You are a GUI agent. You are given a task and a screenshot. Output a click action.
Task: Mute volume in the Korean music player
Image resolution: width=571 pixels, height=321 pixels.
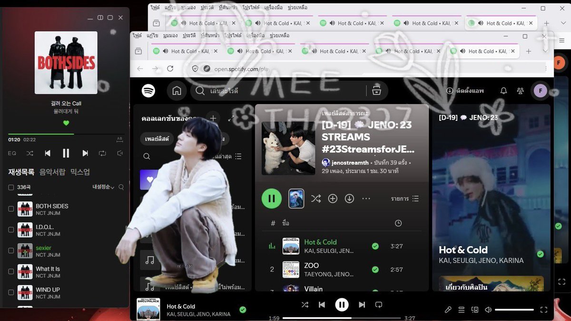click(120, 153)
